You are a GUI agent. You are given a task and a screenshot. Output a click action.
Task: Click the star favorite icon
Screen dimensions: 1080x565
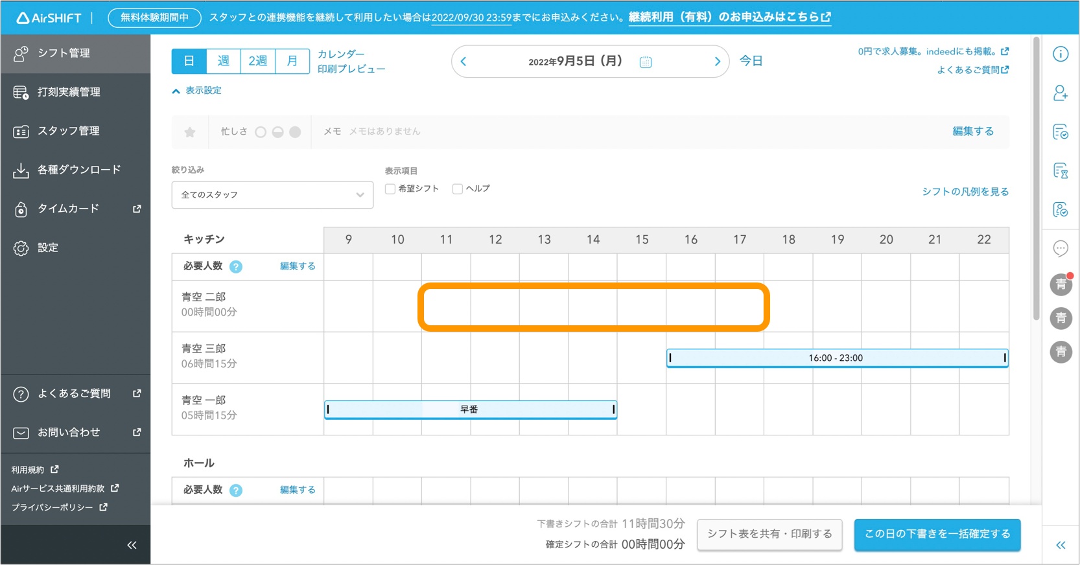tap(190, 132)
